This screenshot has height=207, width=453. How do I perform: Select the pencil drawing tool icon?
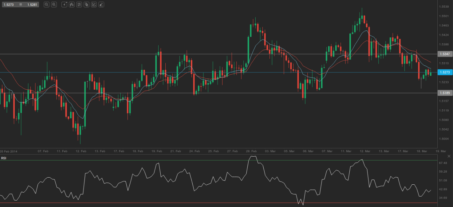click(94, 4)
